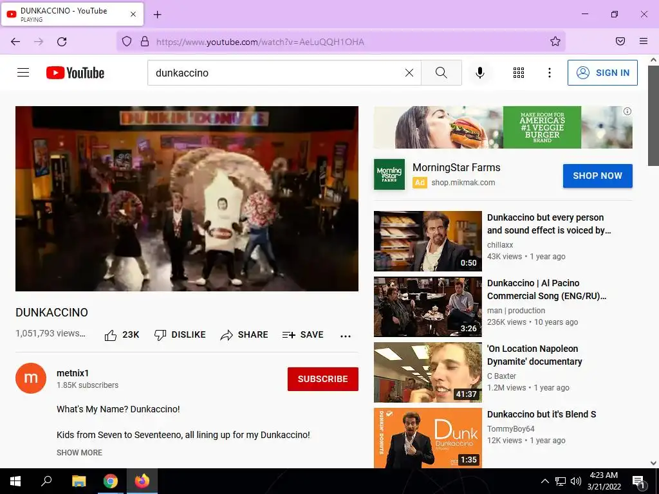Open Firefox application hamburger menu
659x494 pixels.
644,41
